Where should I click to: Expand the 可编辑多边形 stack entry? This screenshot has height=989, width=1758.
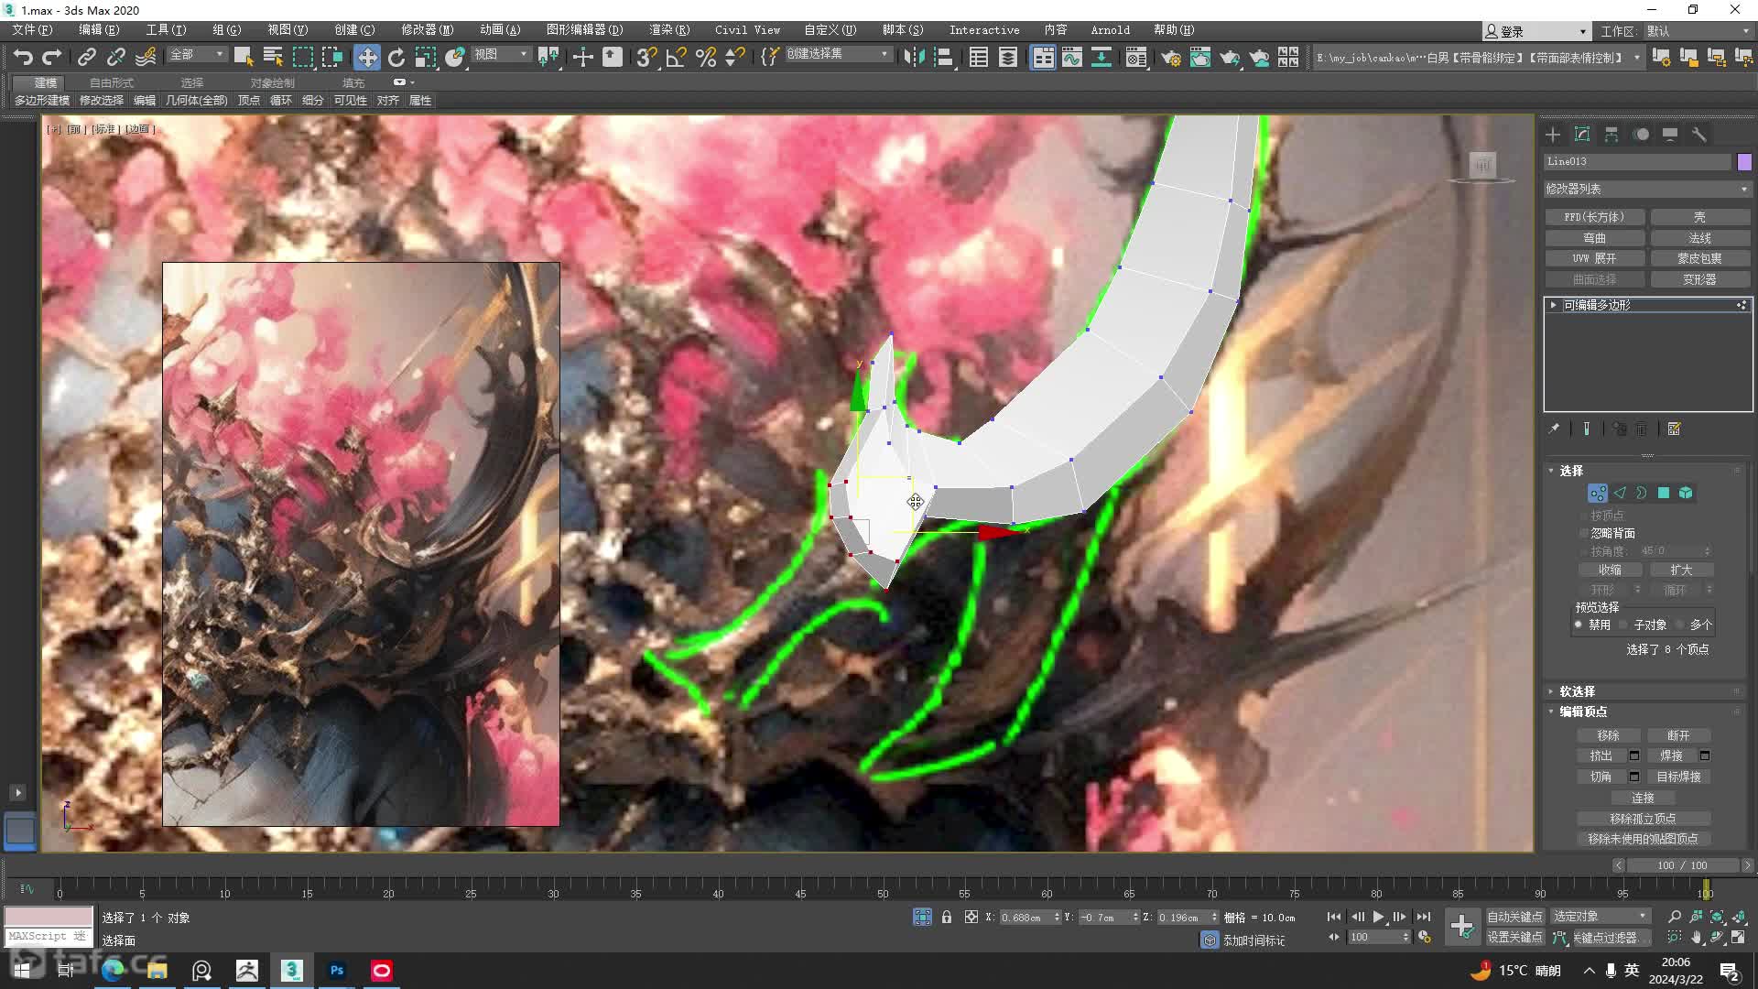point(1553,305)
